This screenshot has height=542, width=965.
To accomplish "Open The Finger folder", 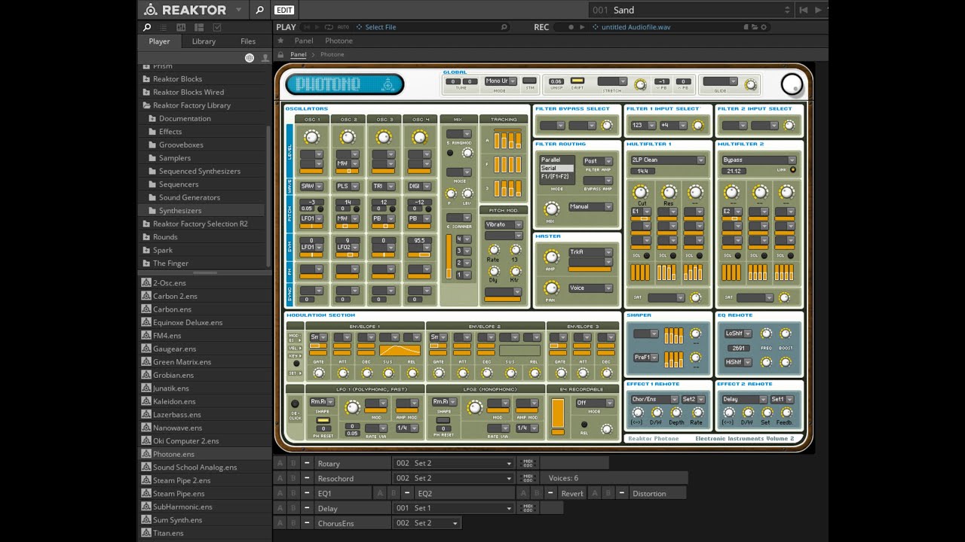I will (x=170, y=263).
